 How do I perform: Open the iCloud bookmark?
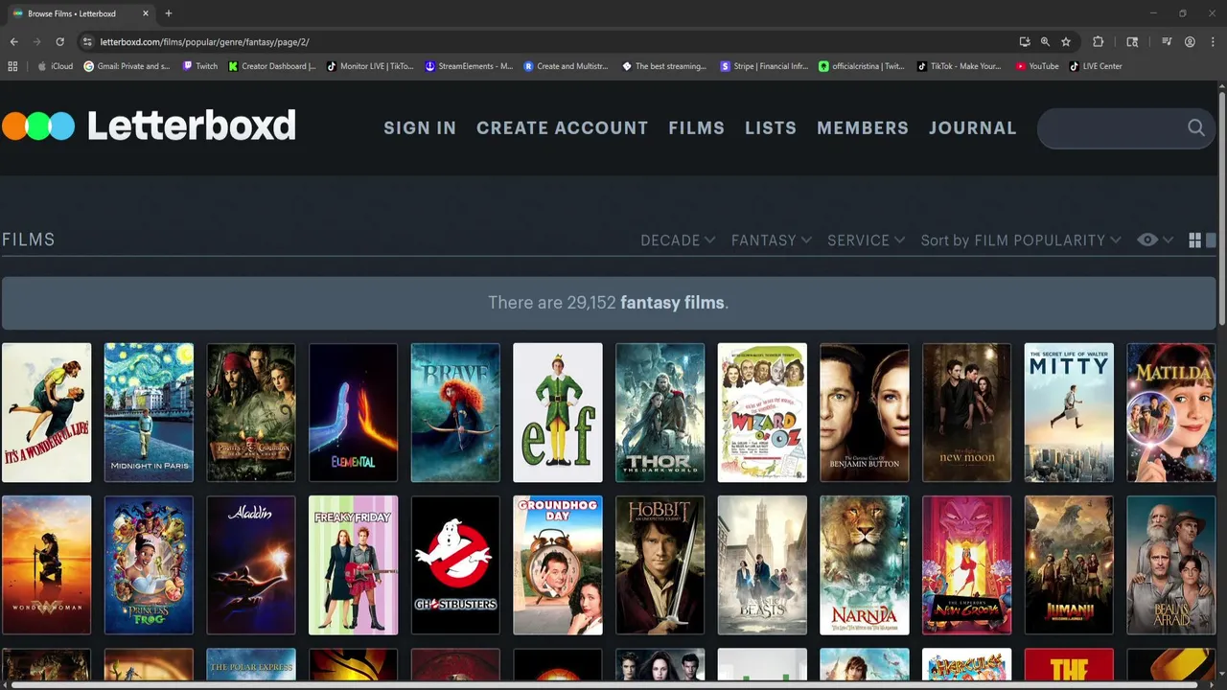click(x=55, y=66)
